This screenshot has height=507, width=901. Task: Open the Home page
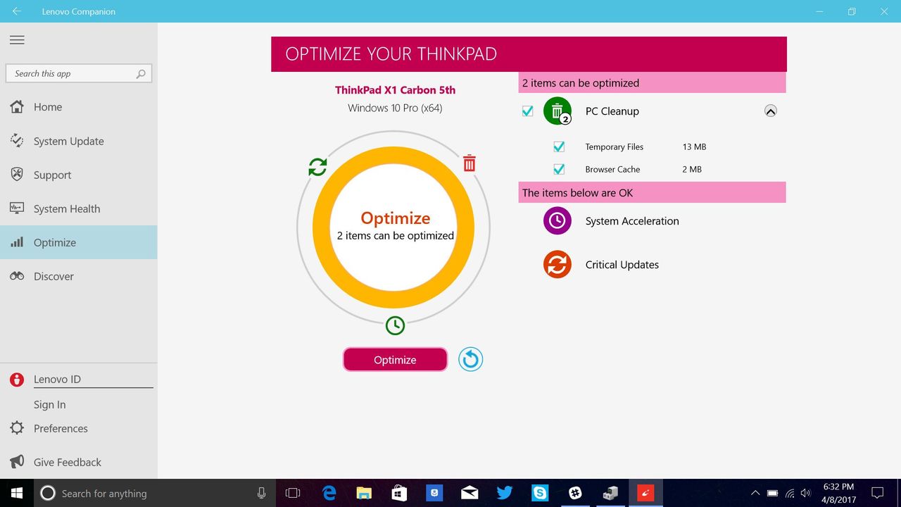[x=79, y=107]
